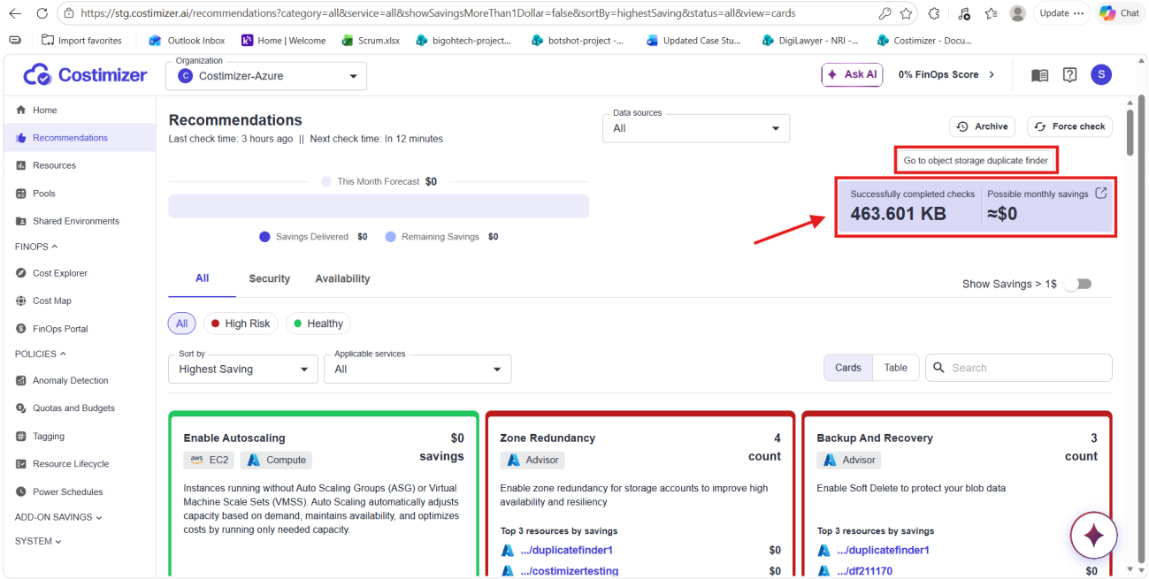Click the Anomaly Detection icon
1149x579 pixels.
(x=21, y=381)
